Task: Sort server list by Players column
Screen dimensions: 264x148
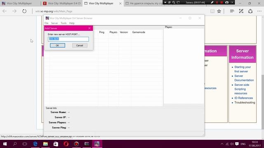Action: [x=113, y=32]
